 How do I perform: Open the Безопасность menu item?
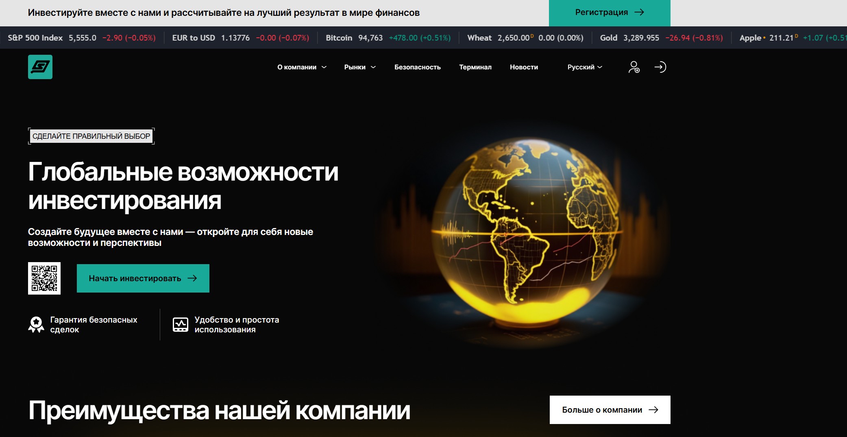[417, 67]
